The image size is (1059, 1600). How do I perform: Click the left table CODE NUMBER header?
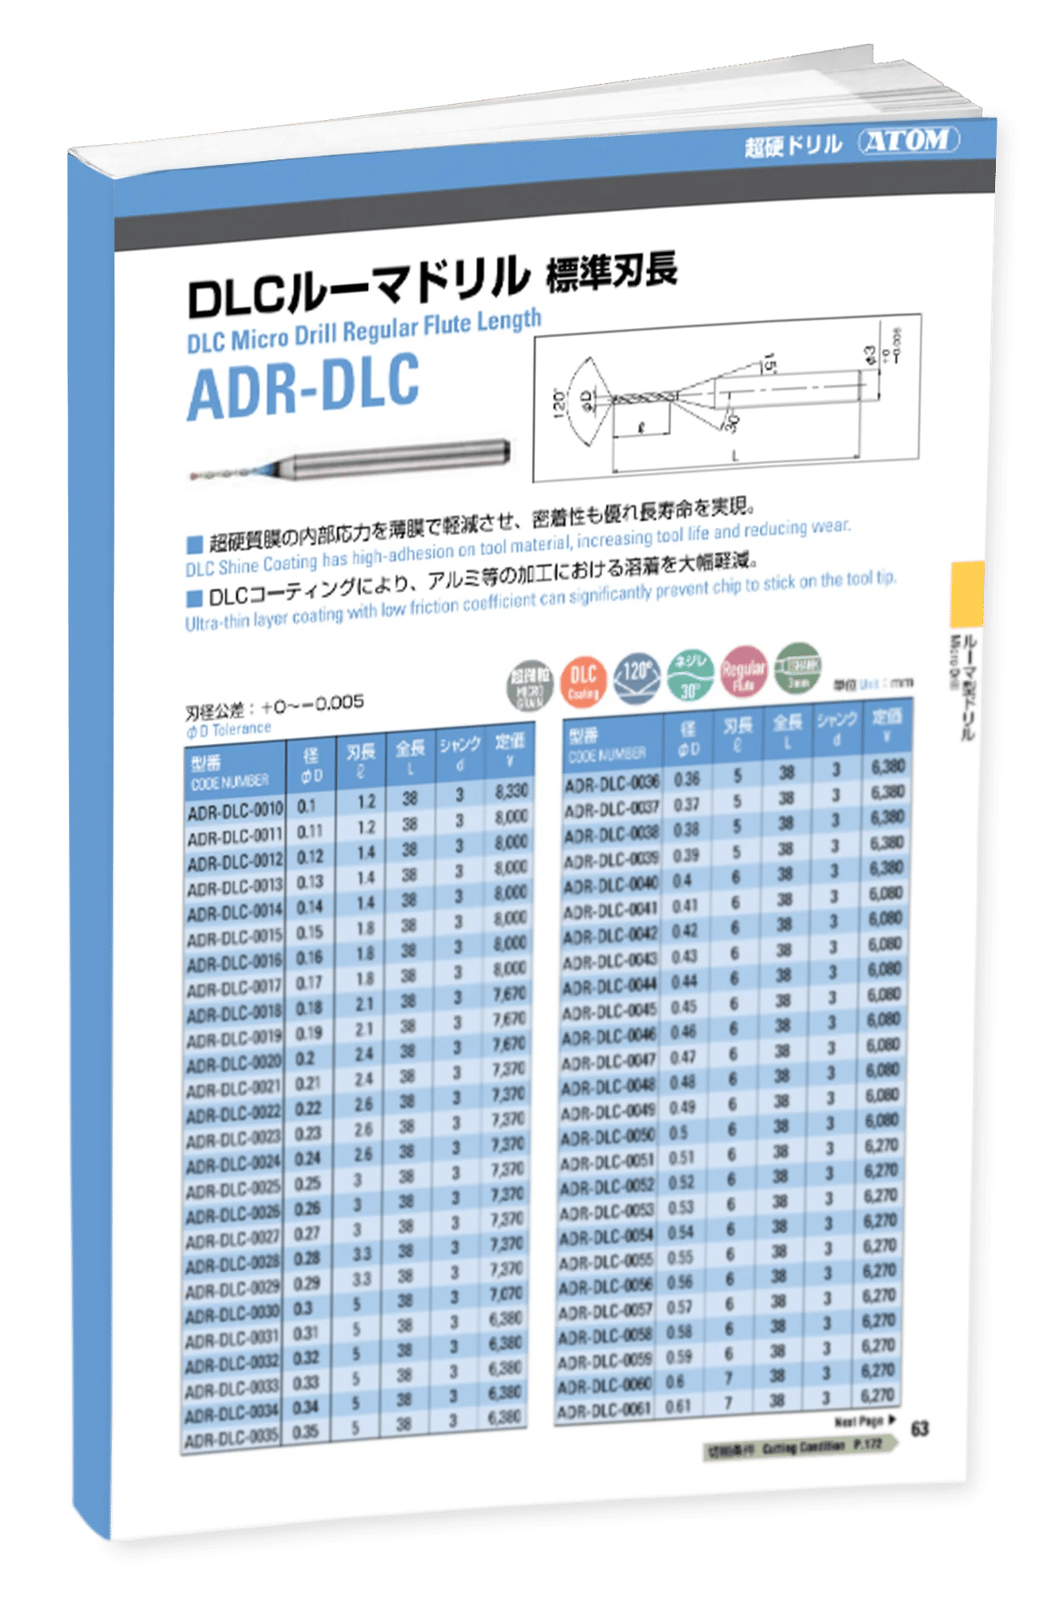[230, 782]
